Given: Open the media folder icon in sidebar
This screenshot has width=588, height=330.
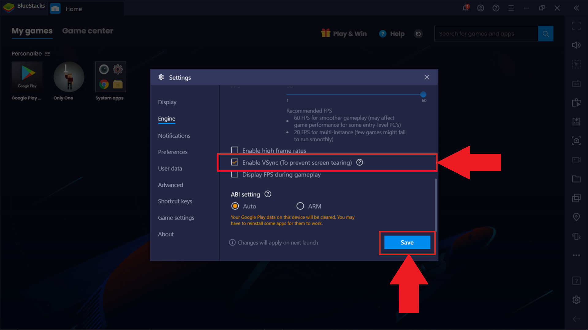Looking at the screenshot, I should tap(576, 179).
